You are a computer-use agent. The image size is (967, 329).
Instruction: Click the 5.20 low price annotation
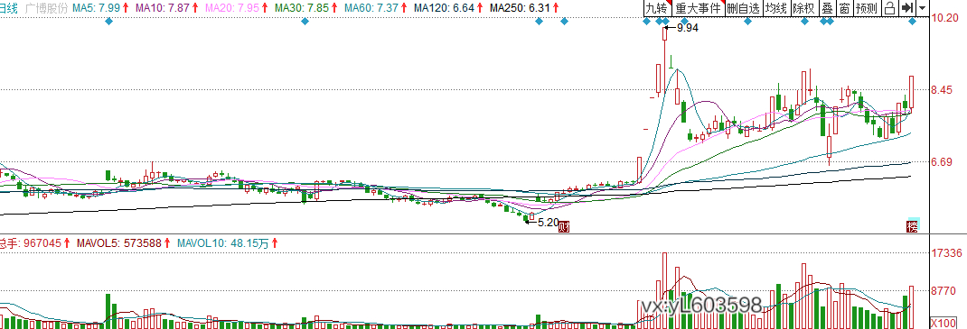coord(549,222)
